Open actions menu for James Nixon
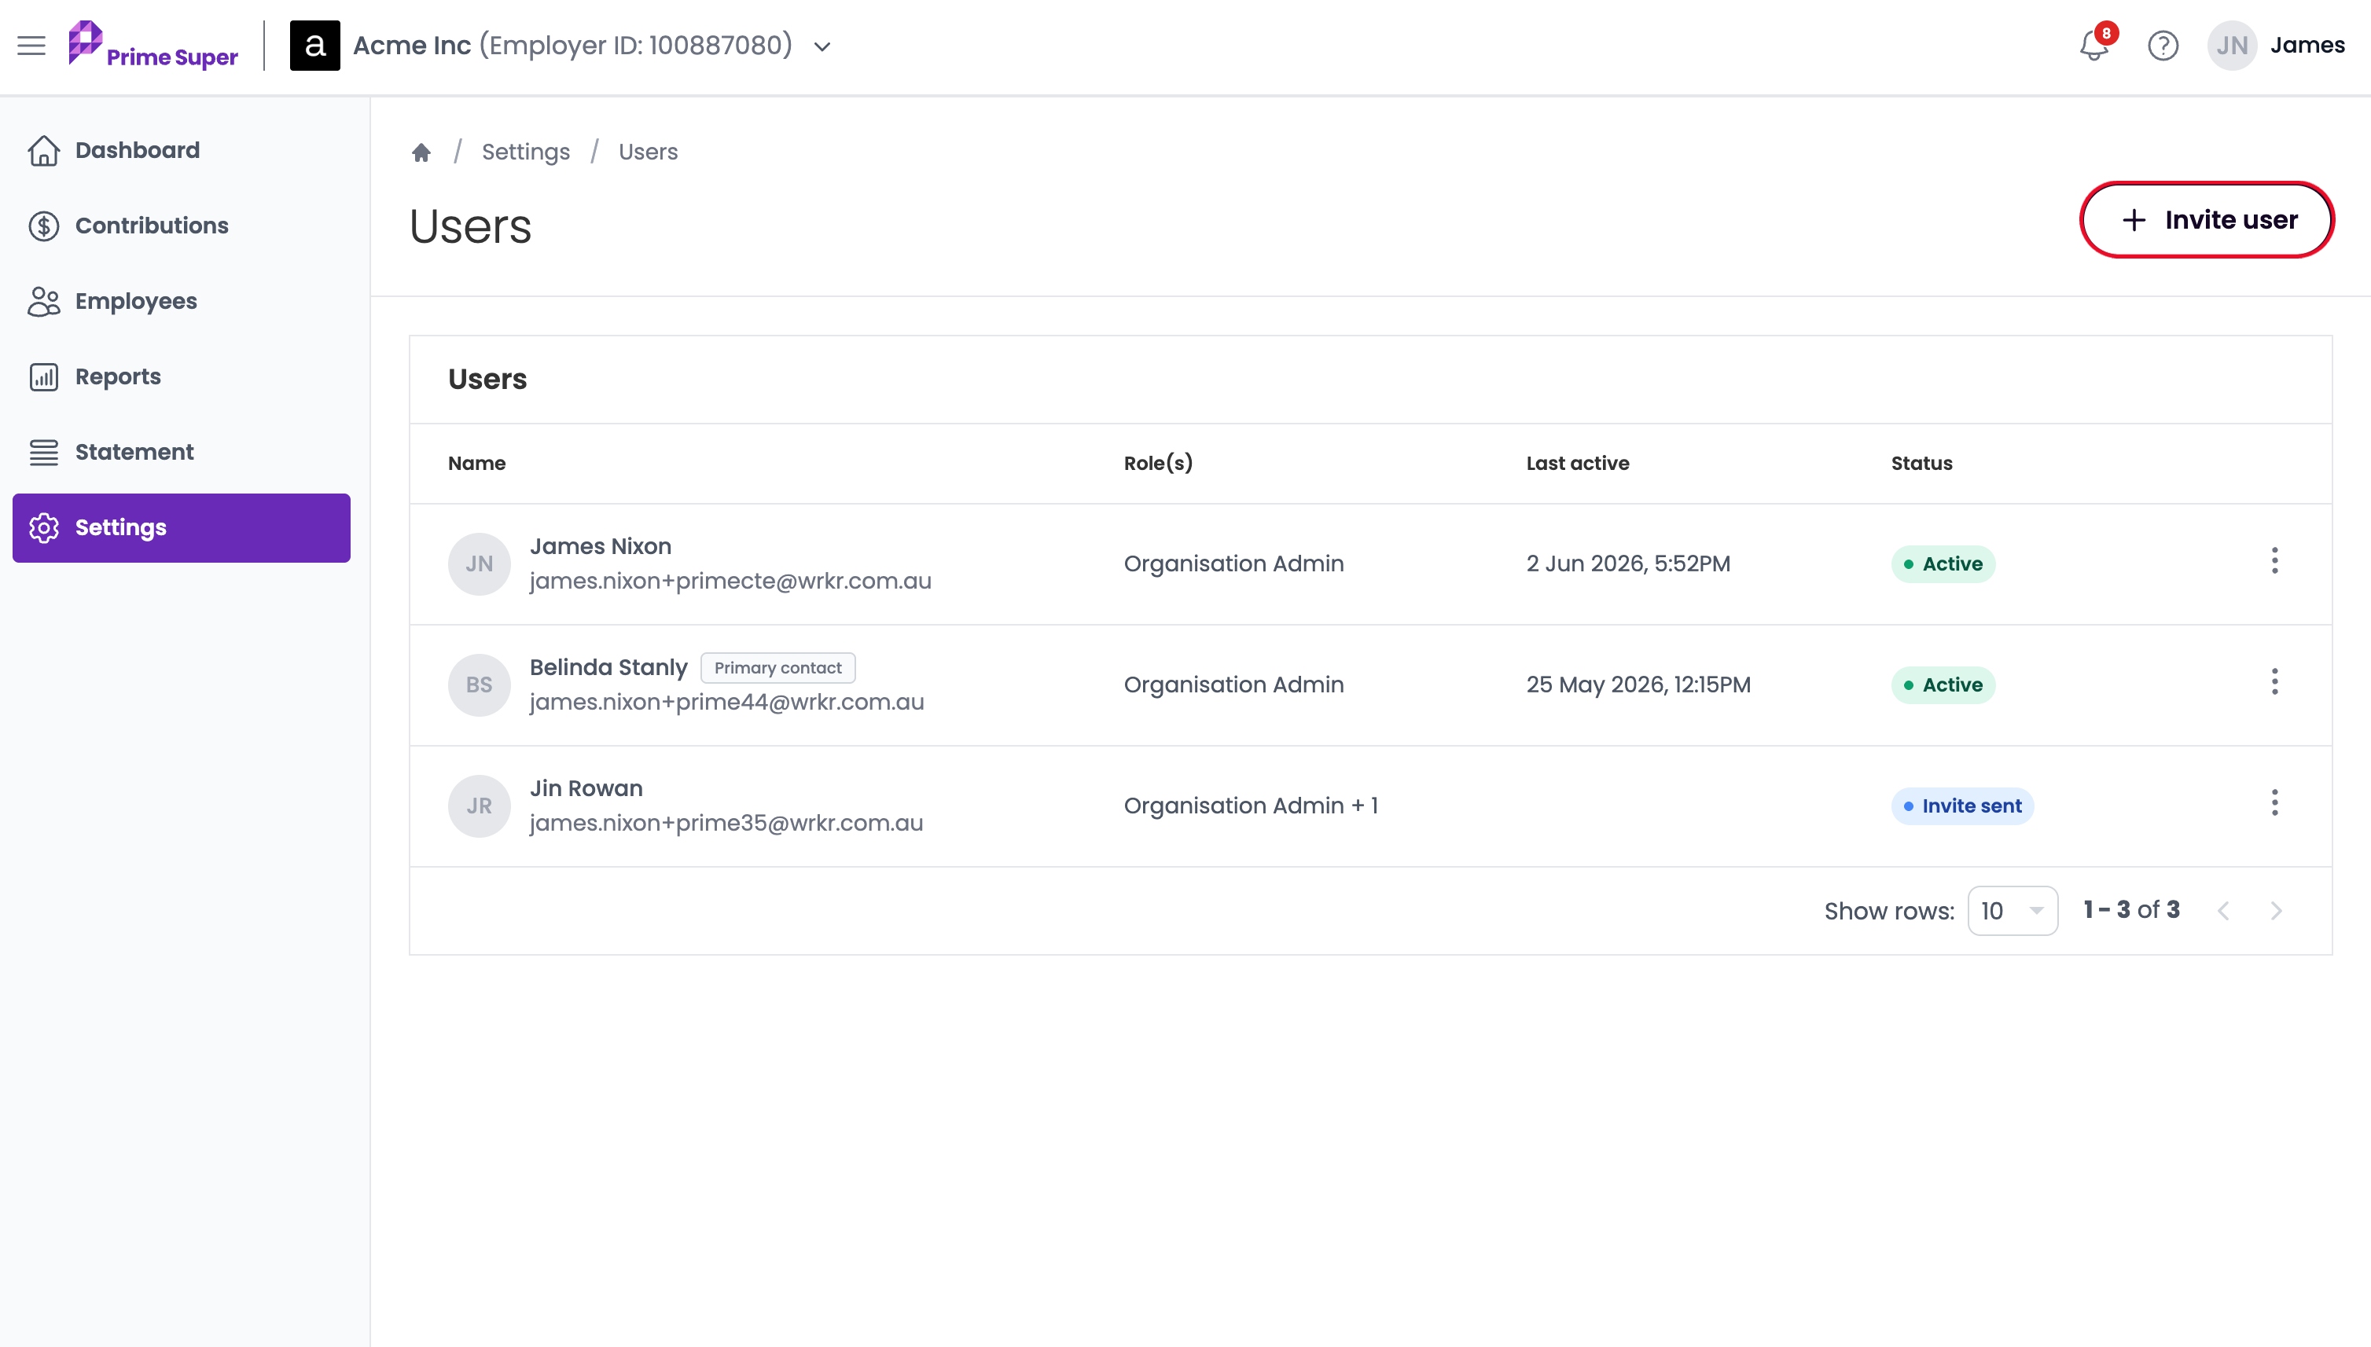Screen dimensions: 2371x1347 tap(2275, 560)
